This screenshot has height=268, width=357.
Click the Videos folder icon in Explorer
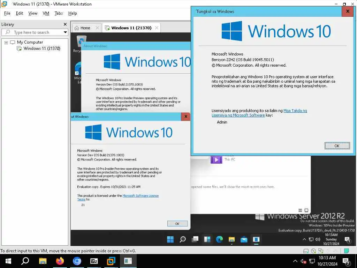(216, 159)
